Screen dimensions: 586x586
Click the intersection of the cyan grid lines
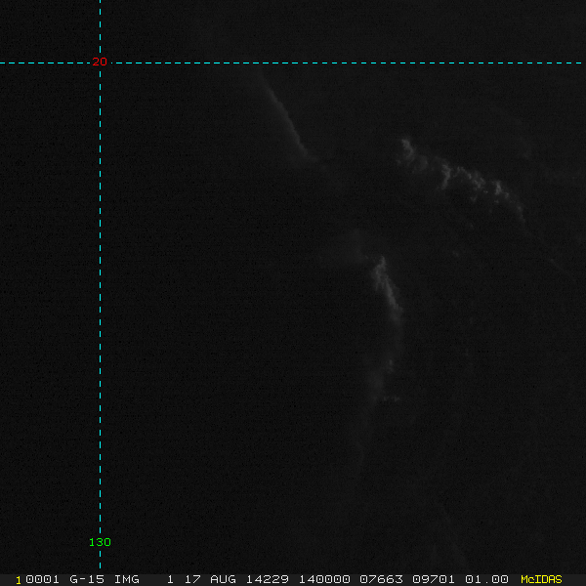(101, 63)
